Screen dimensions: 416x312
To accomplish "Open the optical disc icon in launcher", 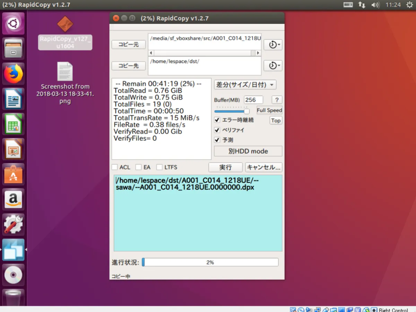I will [14, 275].
